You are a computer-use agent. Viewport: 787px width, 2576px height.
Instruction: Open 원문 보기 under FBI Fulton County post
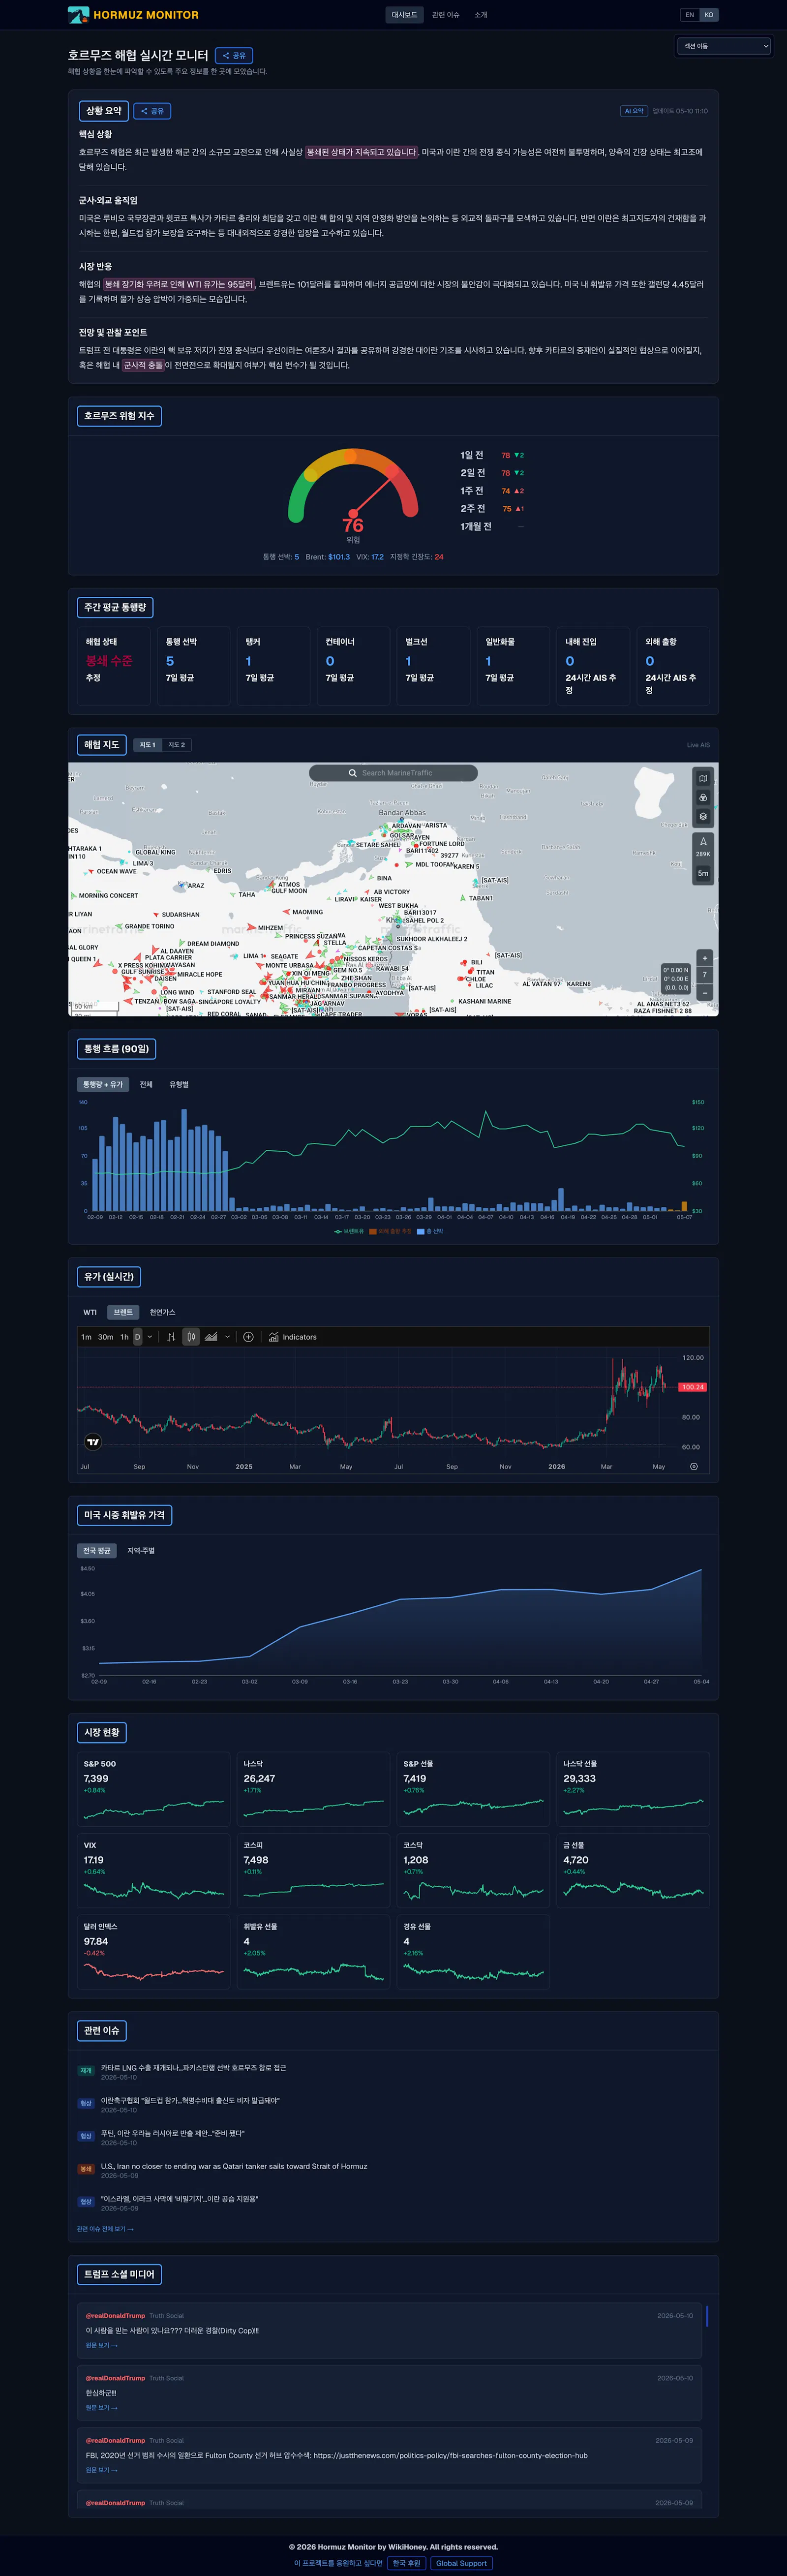point(101,2470)
